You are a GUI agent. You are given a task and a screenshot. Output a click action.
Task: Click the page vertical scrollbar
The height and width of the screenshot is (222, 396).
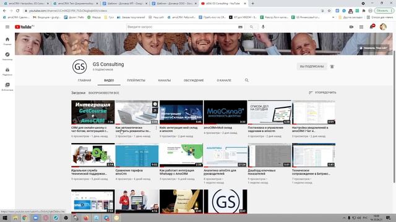pos(394,116)
